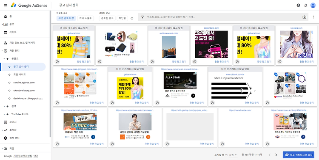Open the notifications bell
Screen dimensions: 319x160
tap(305, 5)
